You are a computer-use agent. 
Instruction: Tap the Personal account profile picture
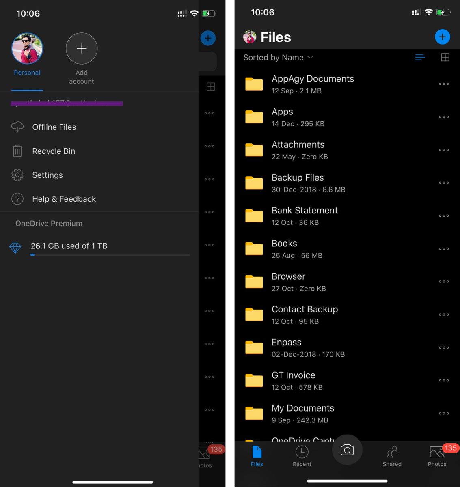[27, 48]
